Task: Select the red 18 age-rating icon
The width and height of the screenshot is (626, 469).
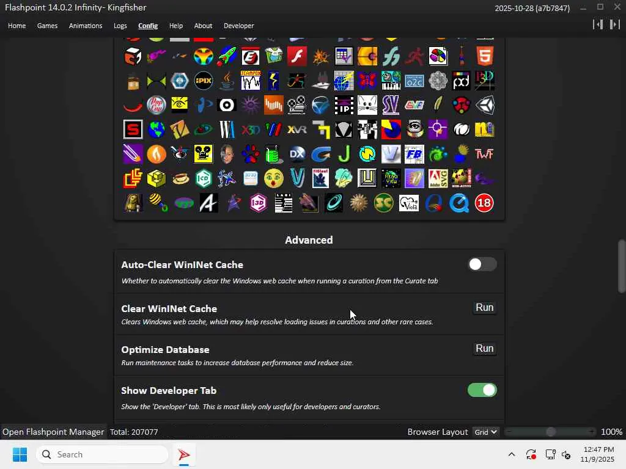Action: click(484, 203)
